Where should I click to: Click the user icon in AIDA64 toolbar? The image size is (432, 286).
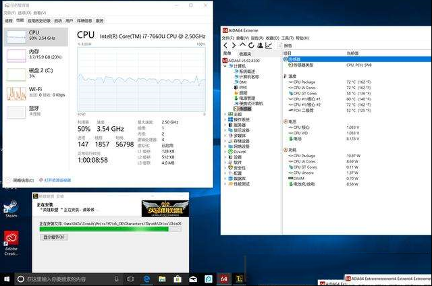pyautogui.click(x=260, y=45)
